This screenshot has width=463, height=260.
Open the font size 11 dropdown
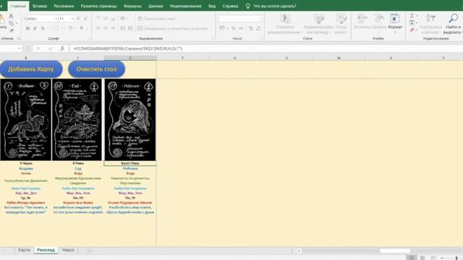click(72, 19)
